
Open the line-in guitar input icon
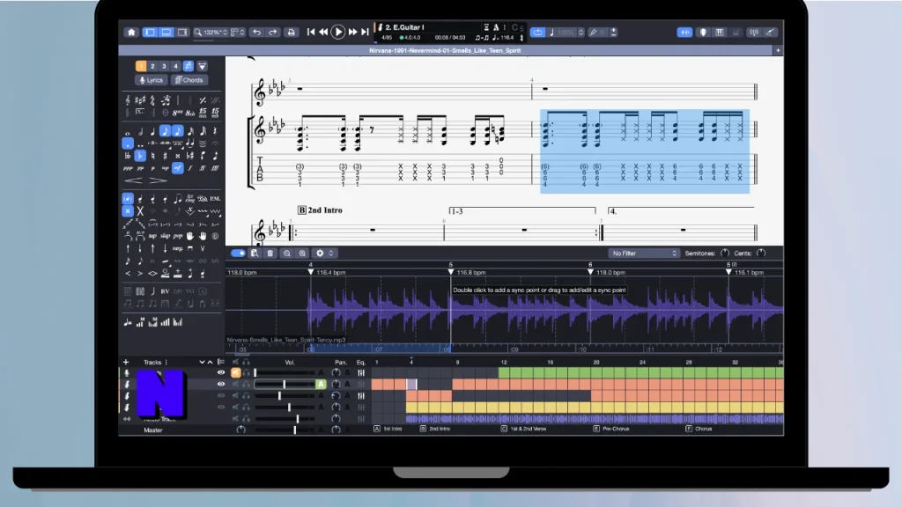[770, 33]
